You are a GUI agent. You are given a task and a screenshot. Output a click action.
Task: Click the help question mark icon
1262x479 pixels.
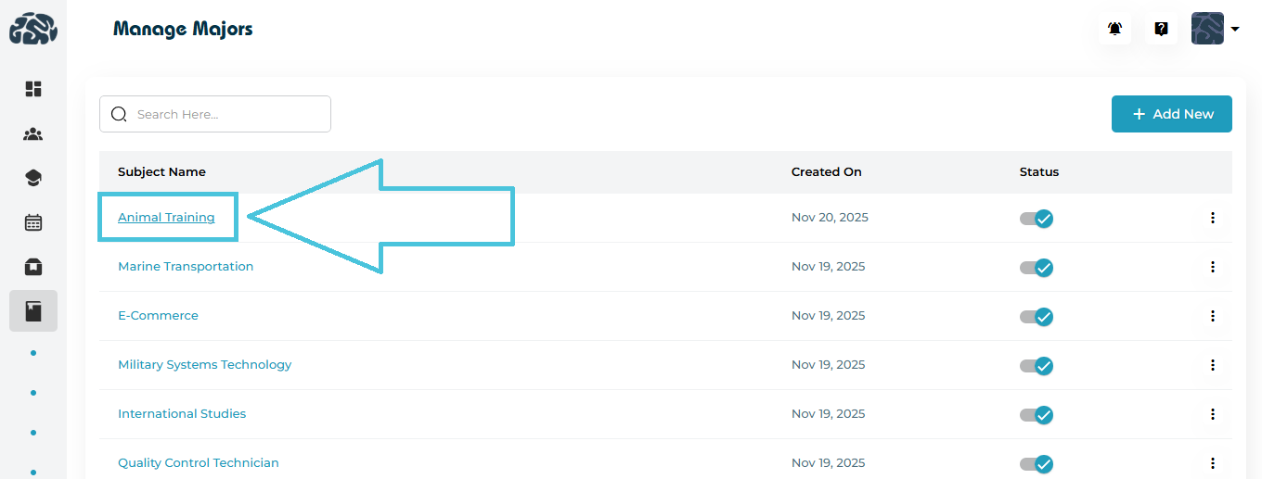[1161, 29]
